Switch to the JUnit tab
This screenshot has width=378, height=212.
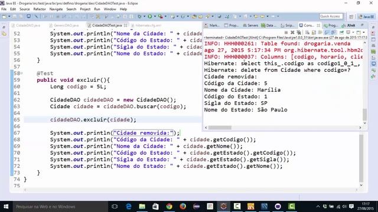tap(349, 25)
